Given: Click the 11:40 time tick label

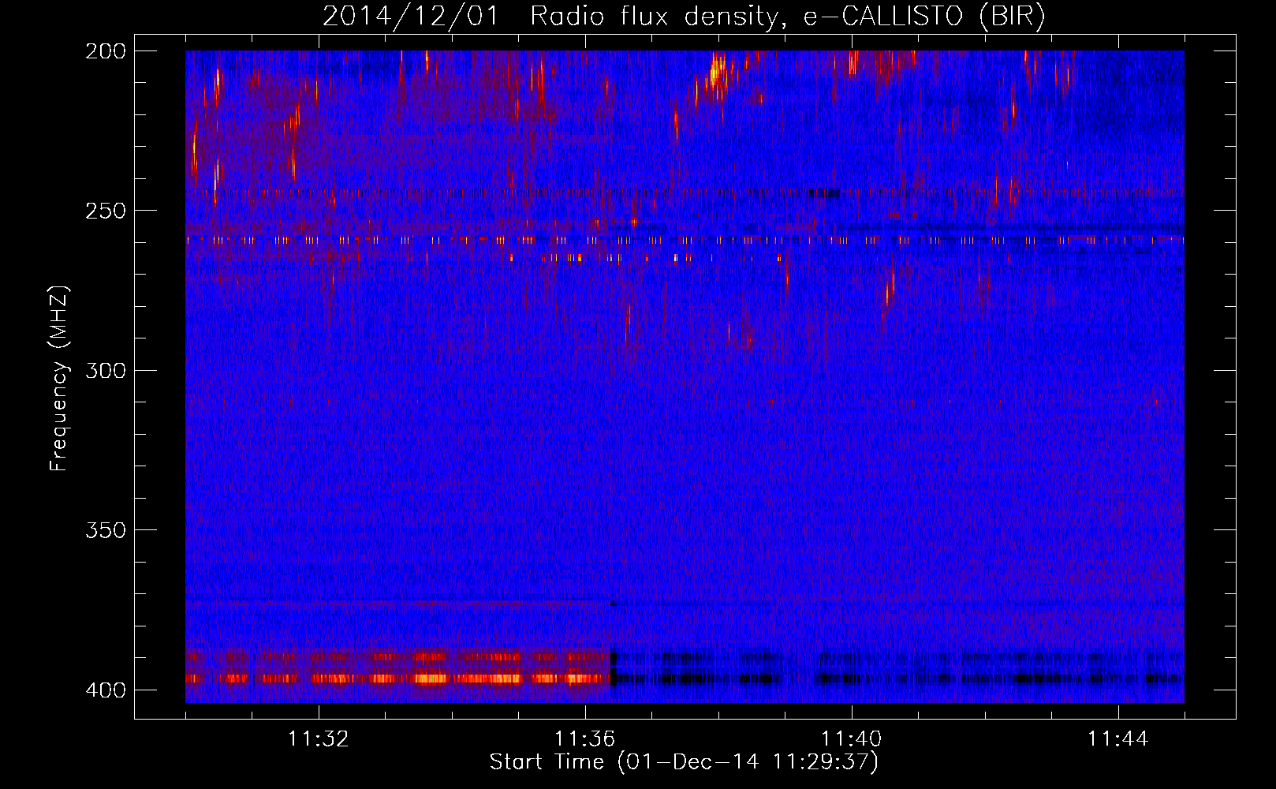Looking at the screenshot, I should [x=851, y=739].
